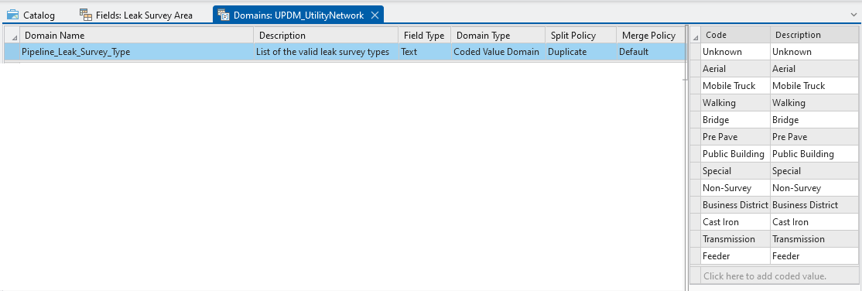Click the Domain Type column header
Viewport: 862px width, 291px height.
498,35
